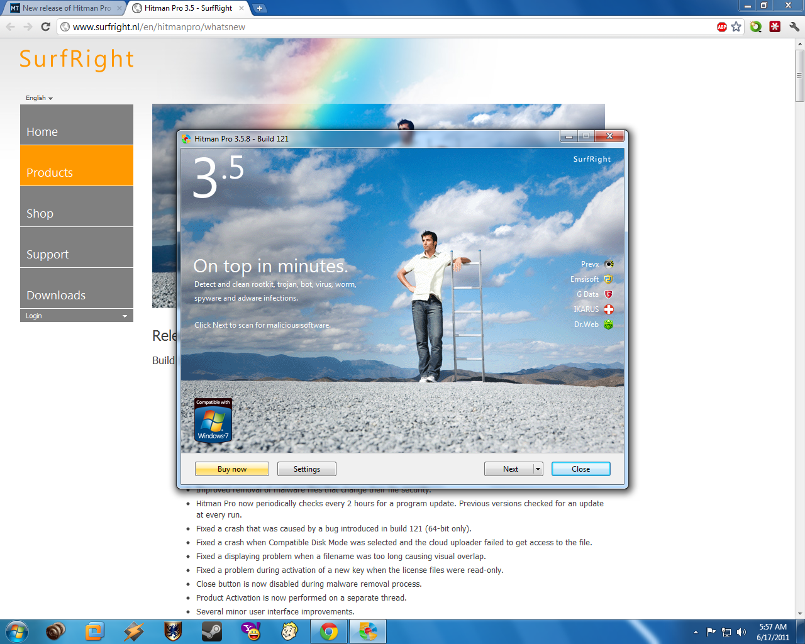Show hidden system tray icons
The height and width of the screenshot is (644, 805).
(x=696, y=632)
